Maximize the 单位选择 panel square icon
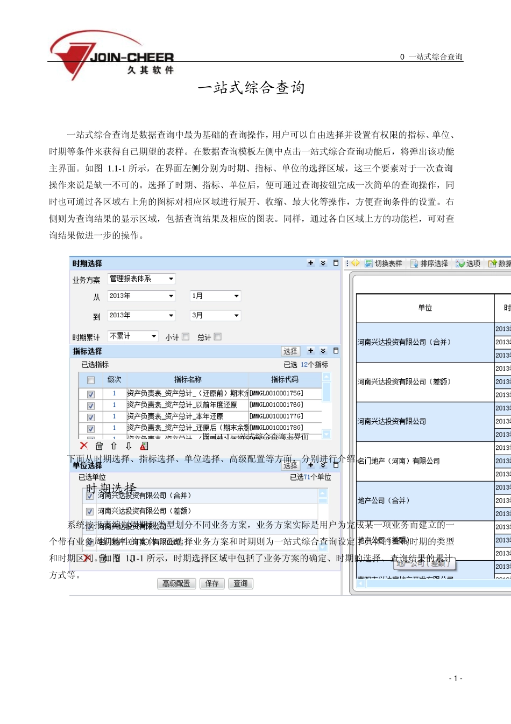This screenshot has height=724, width=511. (x=336, y=465)
